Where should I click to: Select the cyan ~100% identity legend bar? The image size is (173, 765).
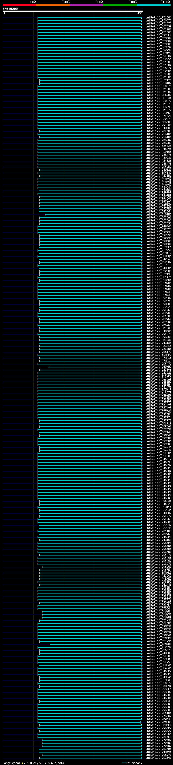point(154,5)
